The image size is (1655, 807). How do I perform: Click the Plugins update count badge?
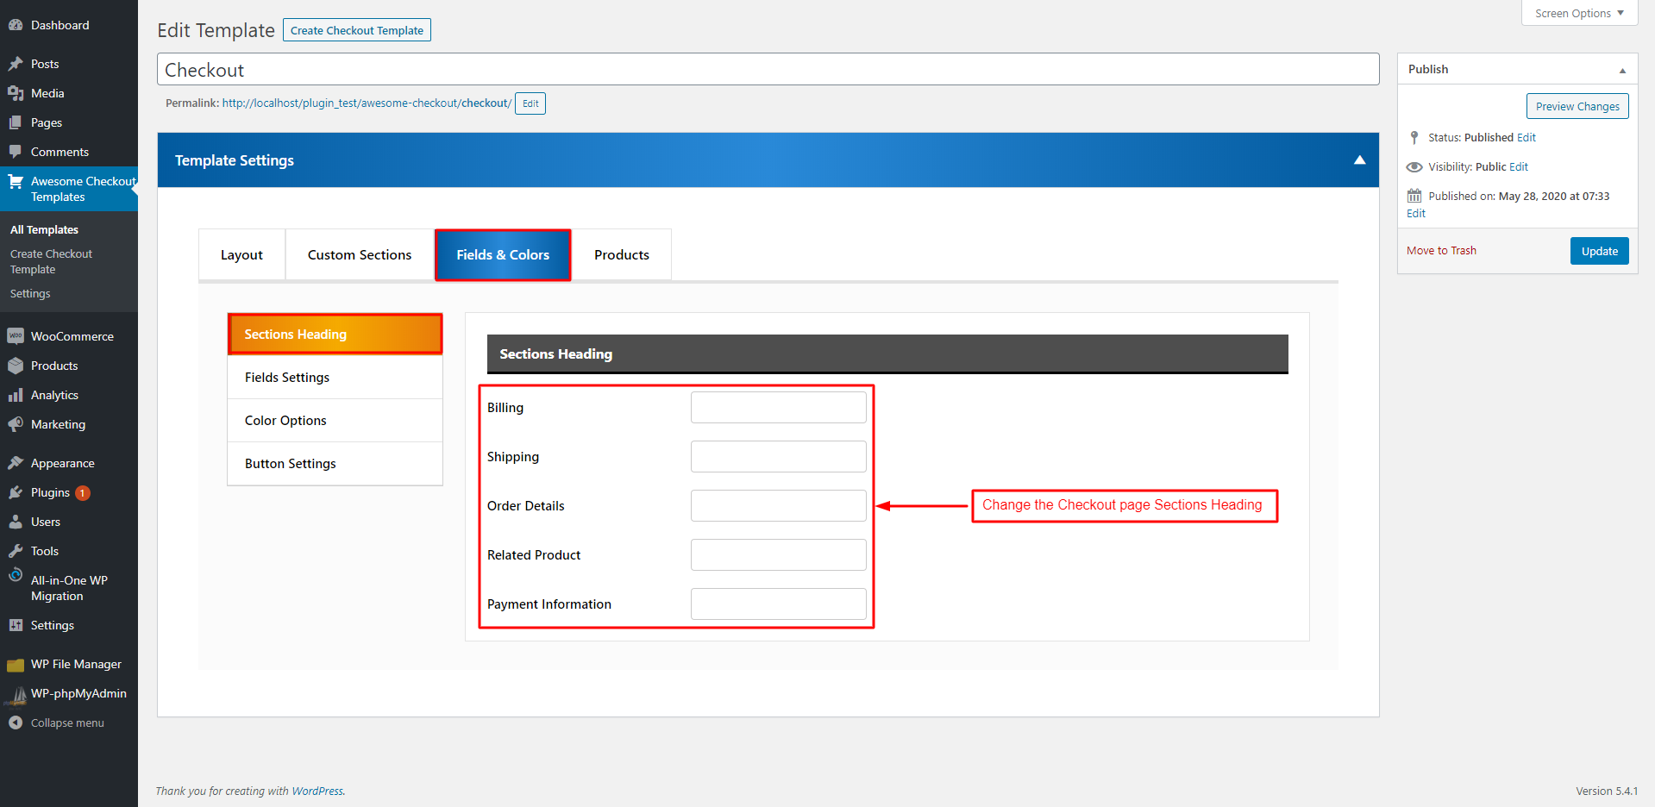point(83,493)
